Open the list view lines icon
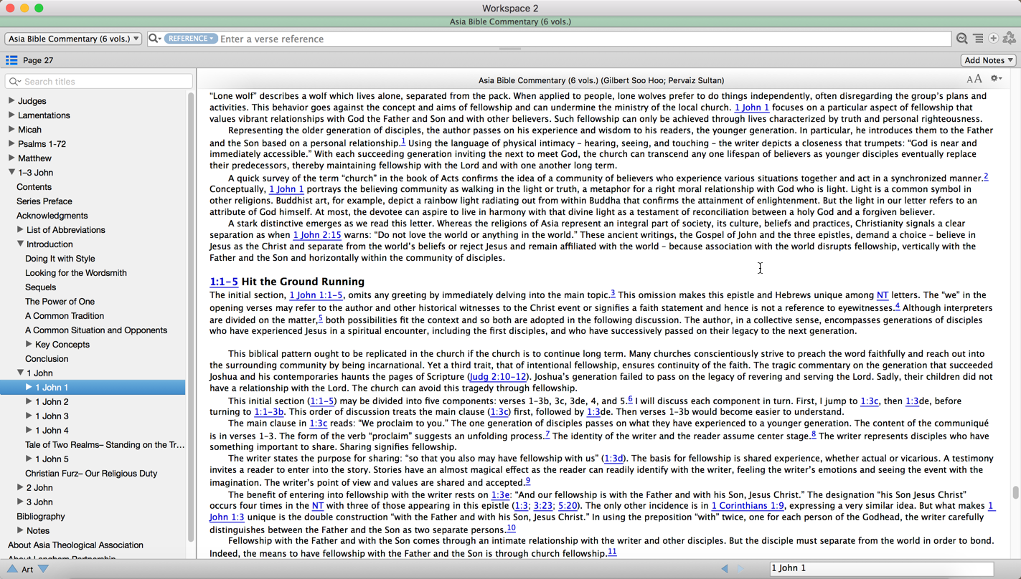 (x=978, y=39)
